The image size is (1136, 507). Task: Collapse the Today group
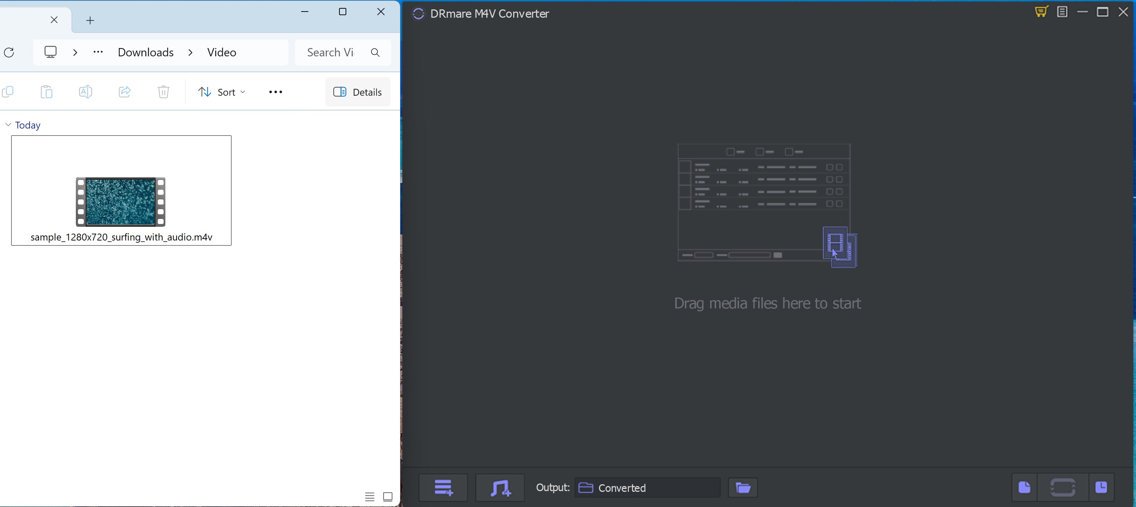[8, 125]
